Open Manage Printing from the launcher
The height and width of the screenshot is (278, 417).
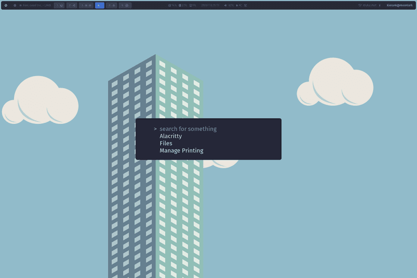(x=181, y=151)
